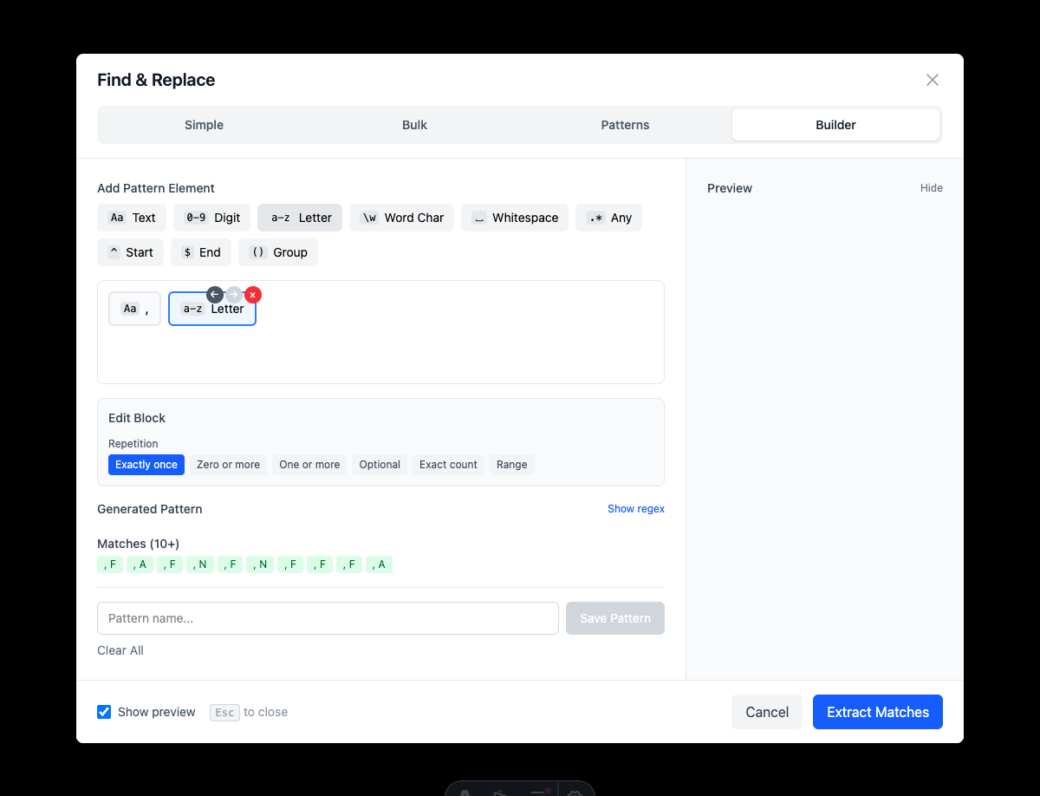Viewport: 1040px width, 796px height.
Task: Open the Bulk mode
Action: click(414, 124)
